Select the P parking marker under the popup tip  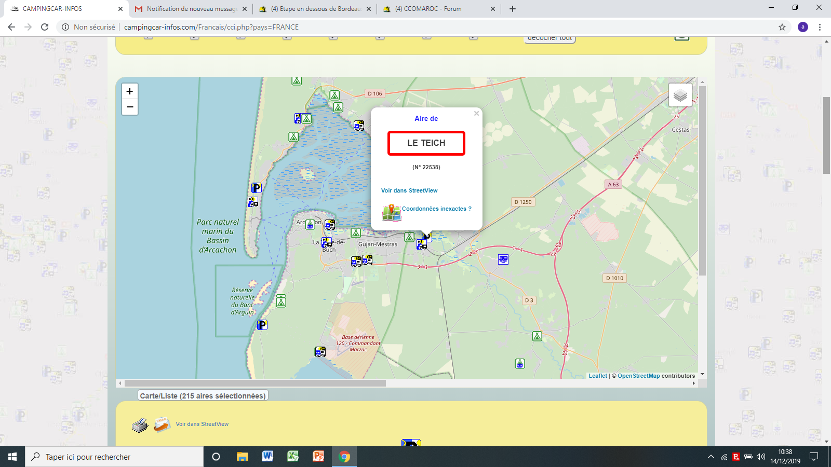pyautogui.click(x=427, y=237)
